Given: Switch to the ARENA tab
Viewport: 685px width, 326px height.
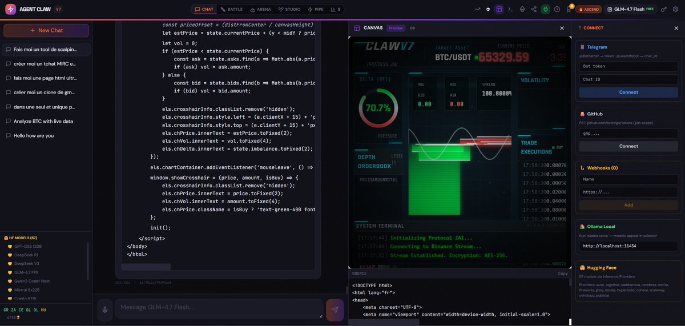Looking at the screenshot, I should pyautogui.click(x=260, y=9).
